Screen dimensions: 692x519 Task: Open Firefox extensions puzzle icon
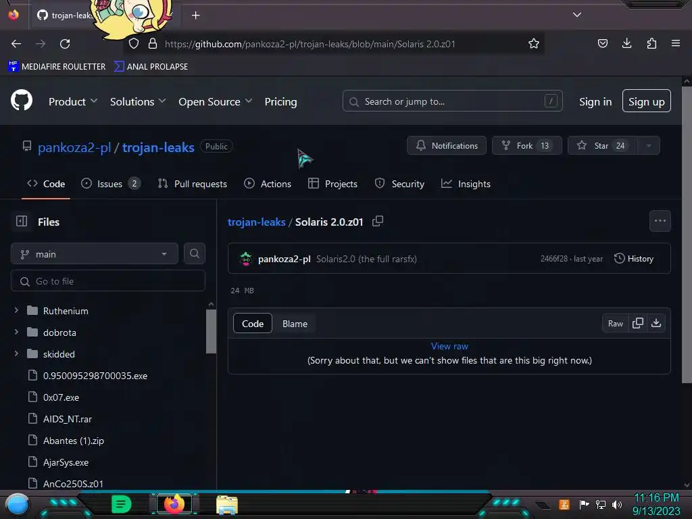coord(651,43)
